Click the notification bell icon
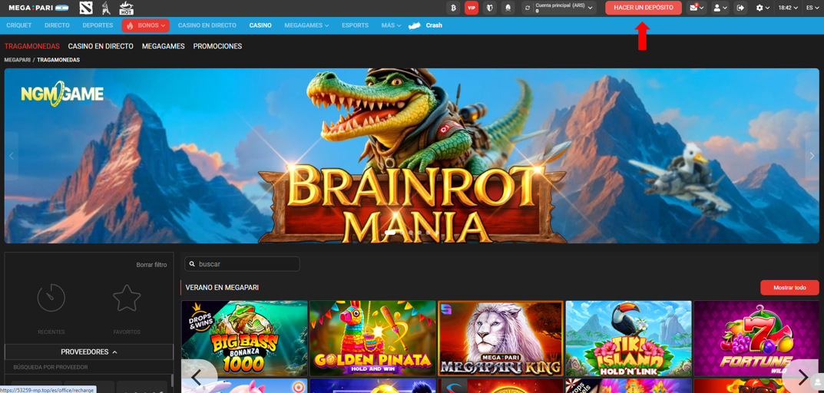824x393 pixels. [508, 8]
